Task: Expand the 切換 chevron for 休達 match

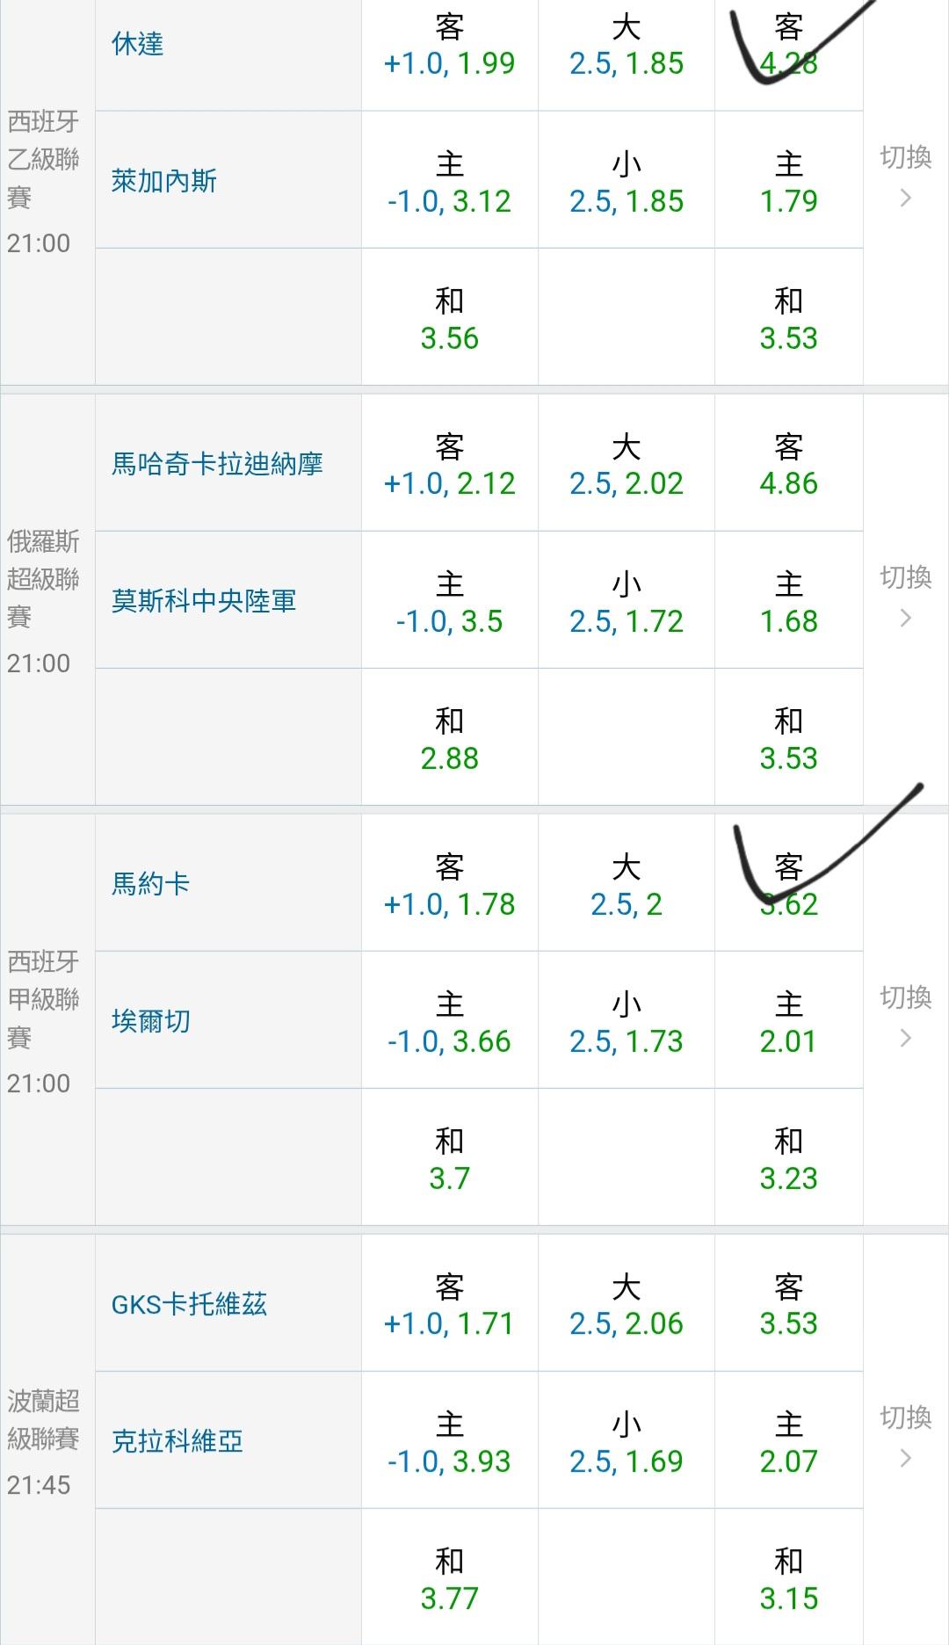Action: (906, 176)
